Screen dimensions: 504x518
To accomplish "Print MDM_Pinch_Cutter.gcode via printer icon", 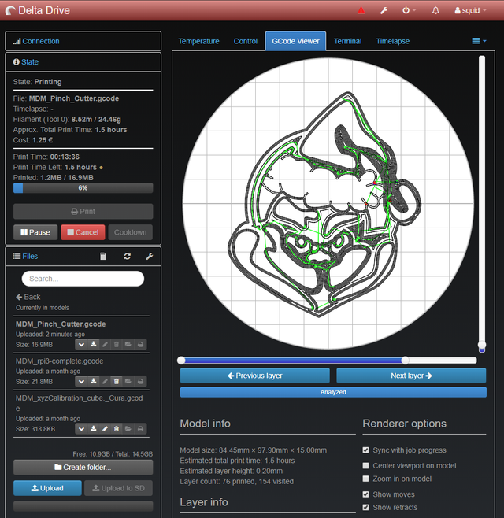I will (x=140, y=345).
